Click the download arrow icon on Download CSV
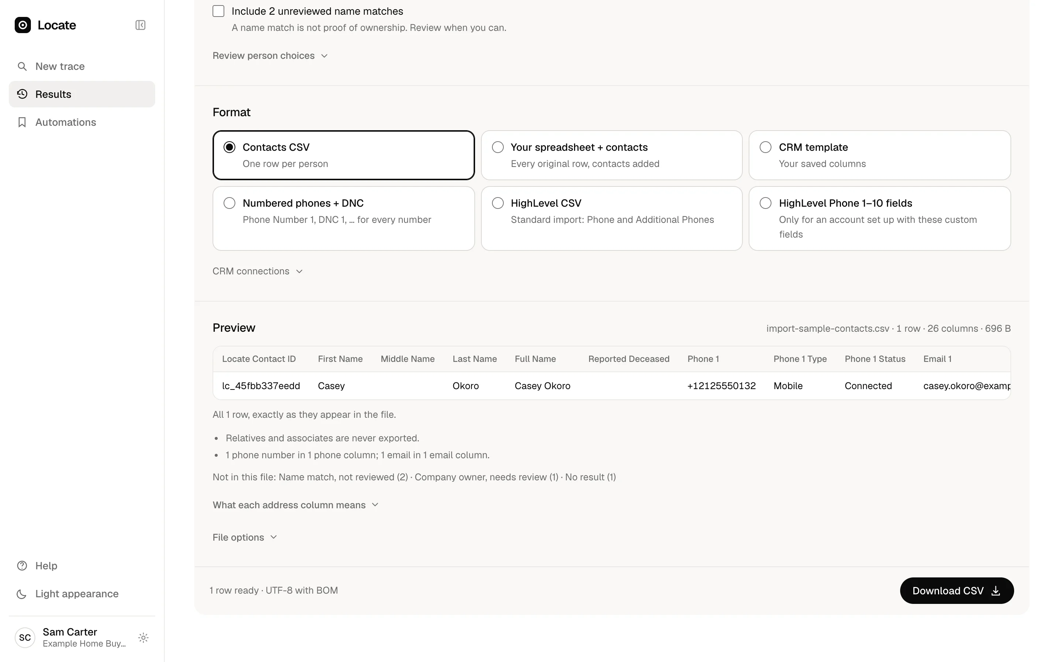Image resolution: width=1059 pixels, height=662 pixels. point(995,591)
